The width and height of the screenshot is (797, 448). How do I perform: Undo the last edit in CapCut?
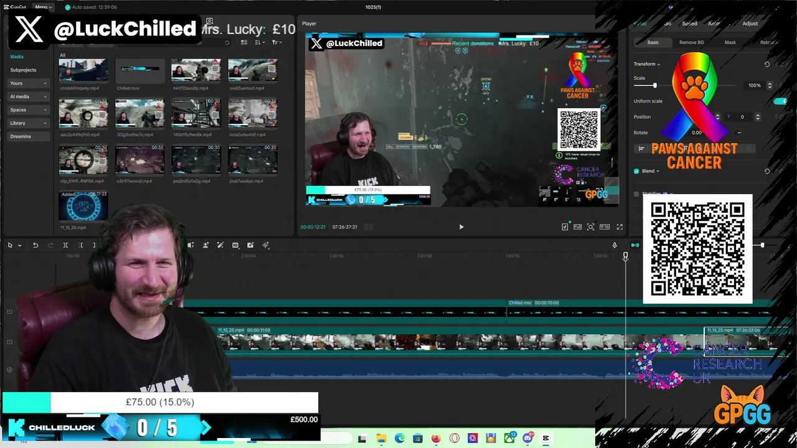point(35,245)
